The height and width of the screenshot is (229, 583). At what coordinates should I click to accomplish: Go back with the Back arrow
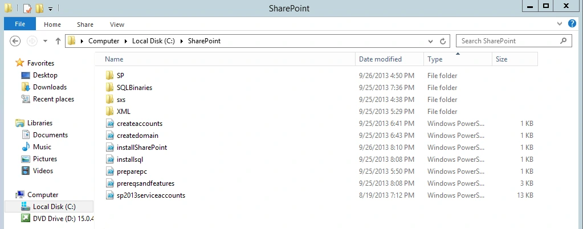[x=15, y=41]
